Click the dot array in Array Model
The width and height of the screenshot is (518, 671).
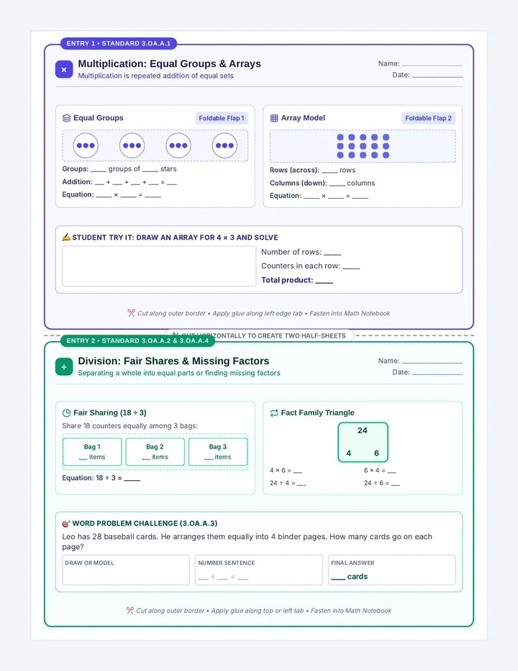[x=363, y=146]
